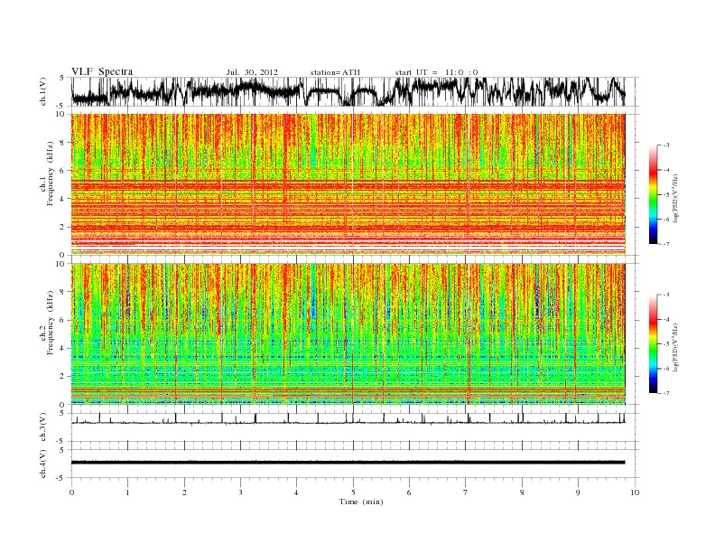Click the time axis tick label '7'

pyautogui.click(x=466, y=492)
